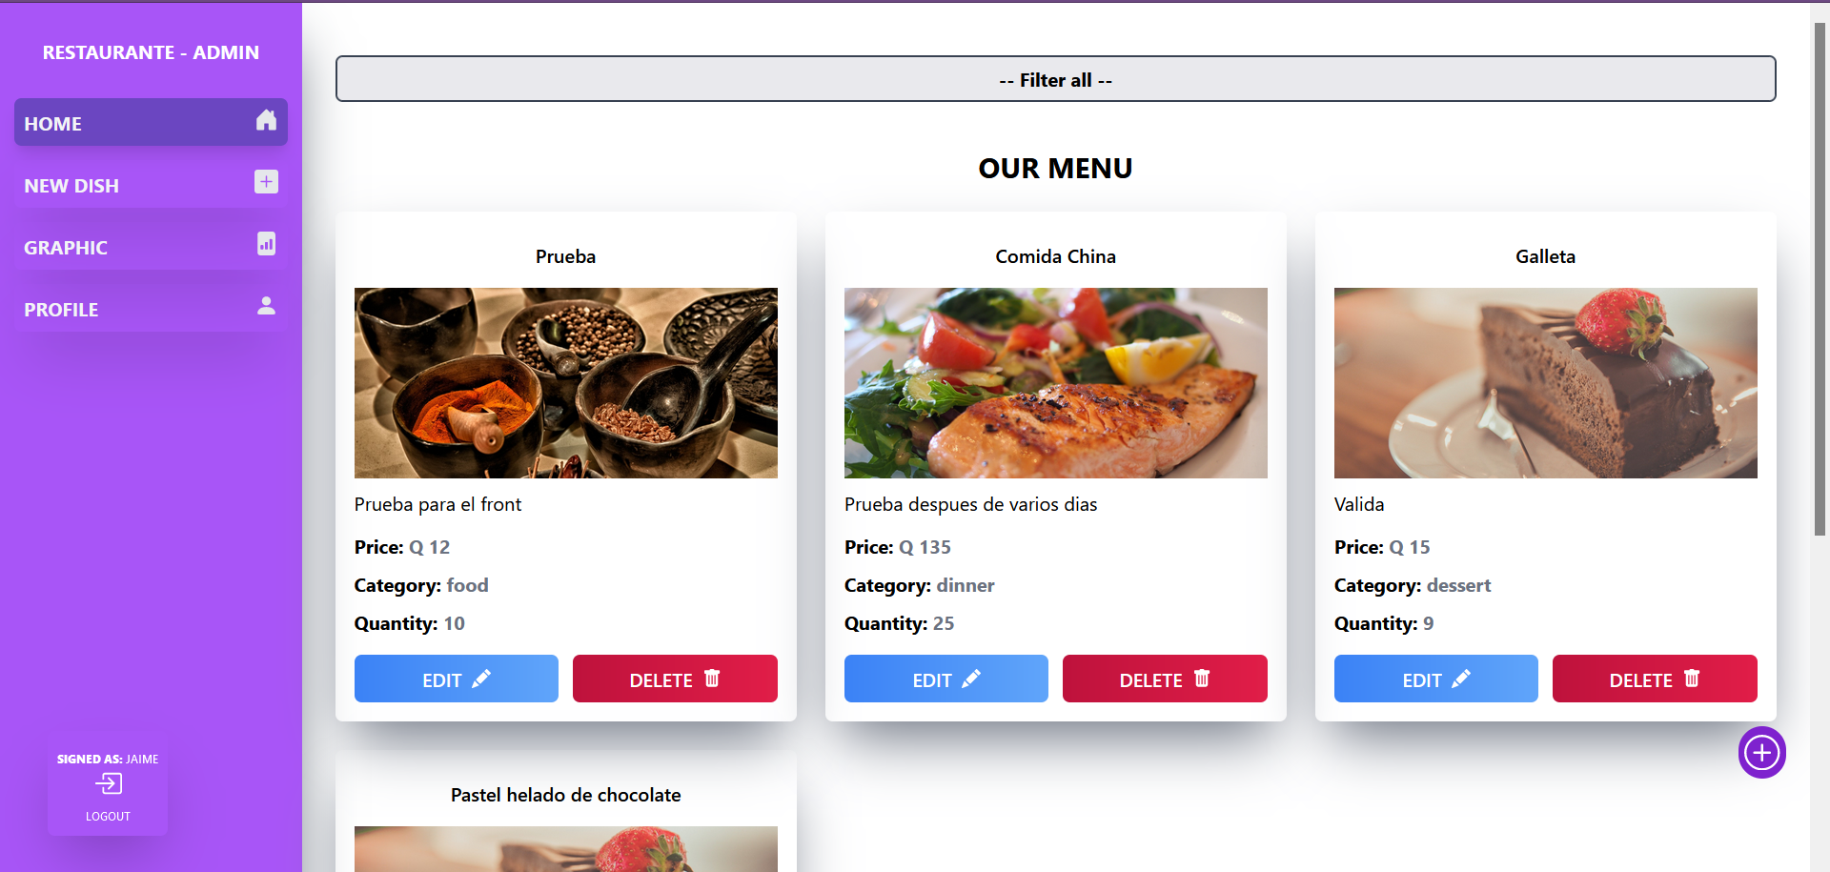The height and width of the screenshot is (872, 1830).
Task: Click the trash icon on Galleta card
Action: pyautogui.click(x=1692, y=679)
